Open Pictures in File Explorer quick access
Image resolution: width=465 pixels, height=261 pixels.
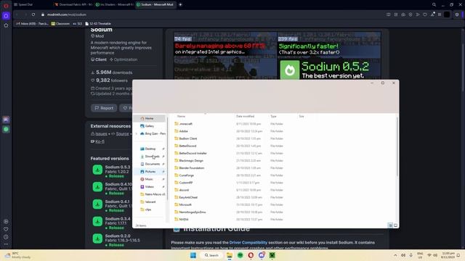pyautogui.click(x=150, y=172)
